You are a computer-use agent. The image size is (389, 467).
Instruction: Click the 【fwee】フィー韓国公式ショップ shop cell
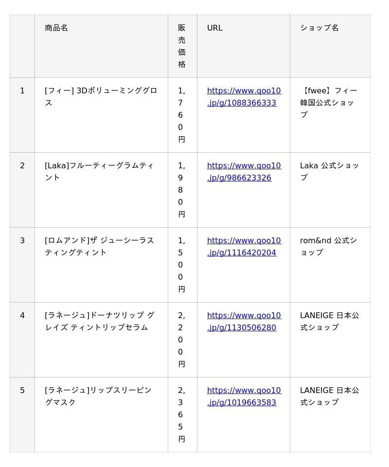point(329,103)
